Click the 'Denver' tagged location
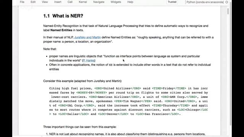 coord(112,114)
